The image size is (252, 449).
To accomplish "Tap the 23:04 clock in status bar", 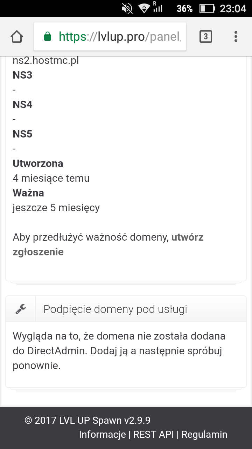I will pos(233,8).
